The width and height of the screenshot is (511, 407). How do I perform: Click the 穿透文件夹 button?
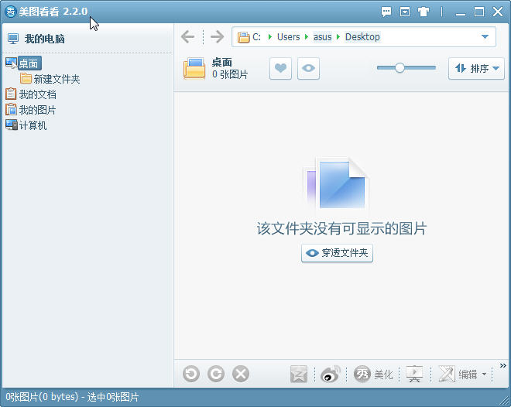(x=337, y=253)
